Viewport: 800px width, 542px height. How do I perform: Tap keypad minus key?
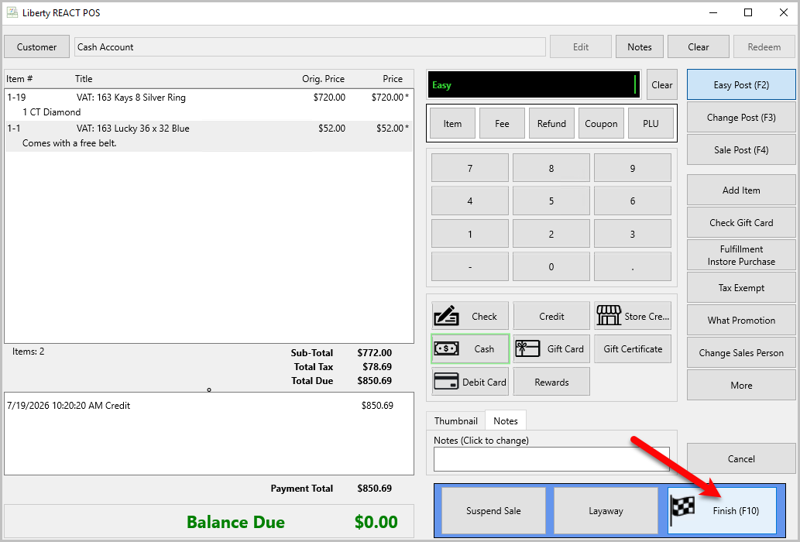pyautogui.click(x=470, y=266)
